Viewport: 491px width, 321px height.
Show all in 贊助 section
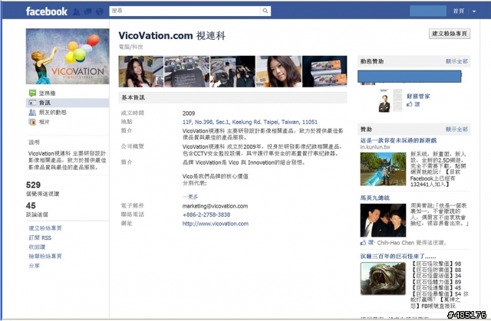point(456,129)
